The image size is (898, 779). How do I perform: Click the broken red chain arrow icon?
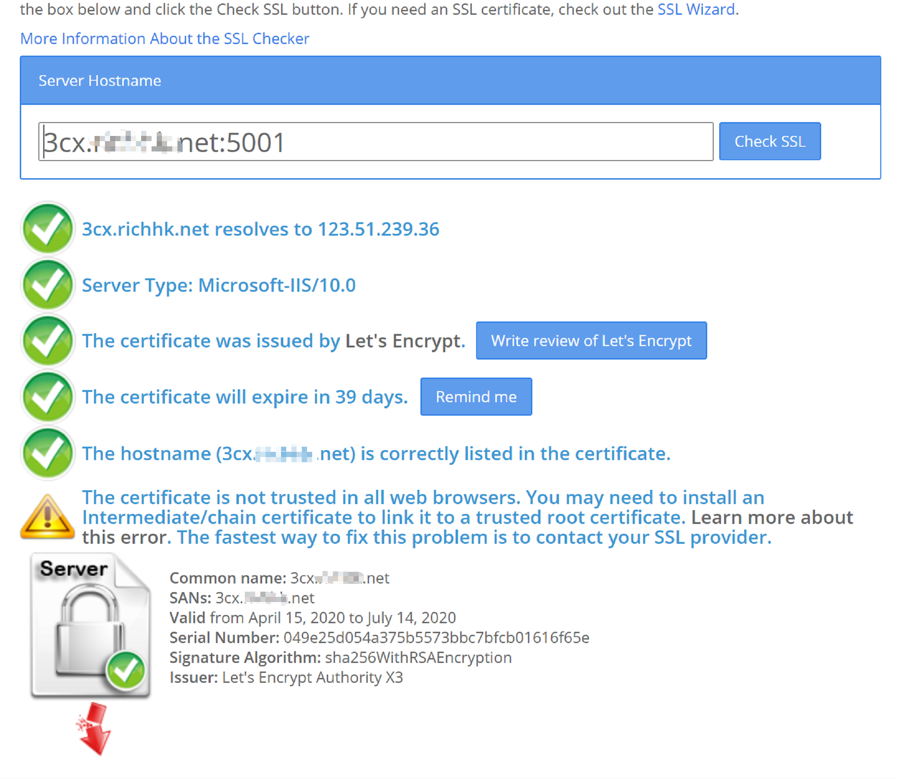(x=95, y=729)
